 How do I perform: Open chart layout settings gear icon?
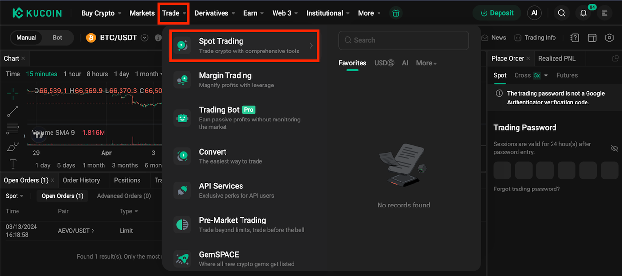609,38
